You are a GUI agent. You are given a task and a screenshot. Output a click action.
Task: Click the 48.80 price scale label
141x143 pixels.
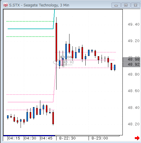tap(134, 74)
